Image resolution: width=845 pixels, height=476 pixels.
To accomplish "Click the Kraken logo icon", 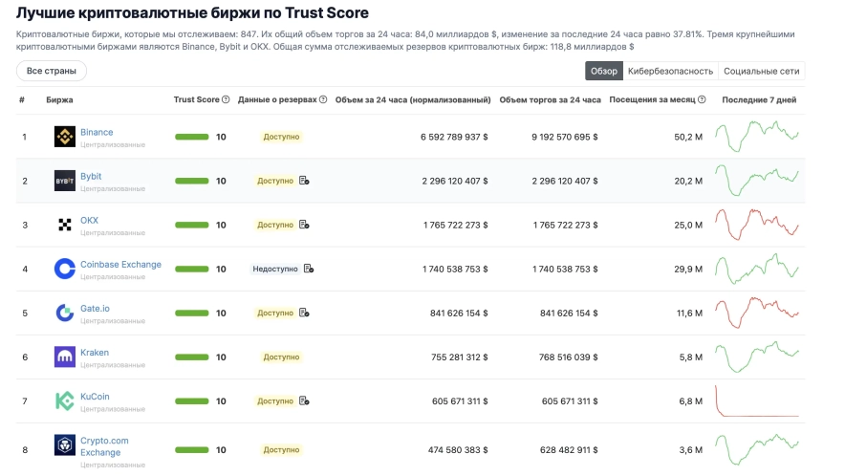I will (x=64, y=357).
